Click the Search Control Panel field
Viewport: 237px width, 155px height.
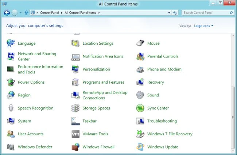[207, 13]
